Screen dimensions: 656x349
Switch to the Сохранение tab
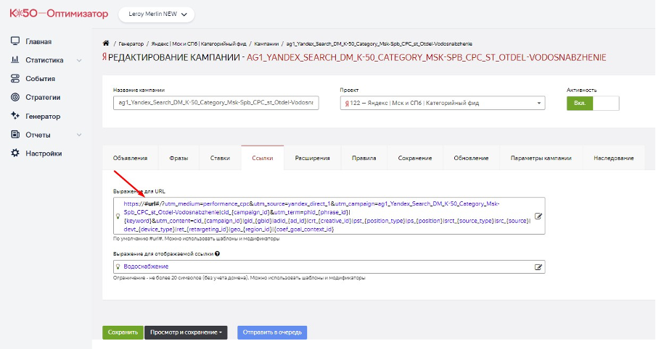[415, 159]
